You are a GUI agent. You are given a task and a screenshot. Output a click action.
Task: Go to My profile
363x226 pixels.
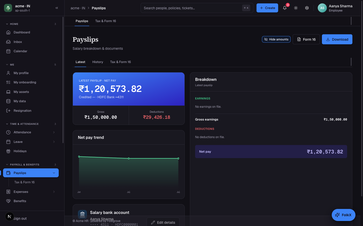pyautogui.click(x=31, y=73)
